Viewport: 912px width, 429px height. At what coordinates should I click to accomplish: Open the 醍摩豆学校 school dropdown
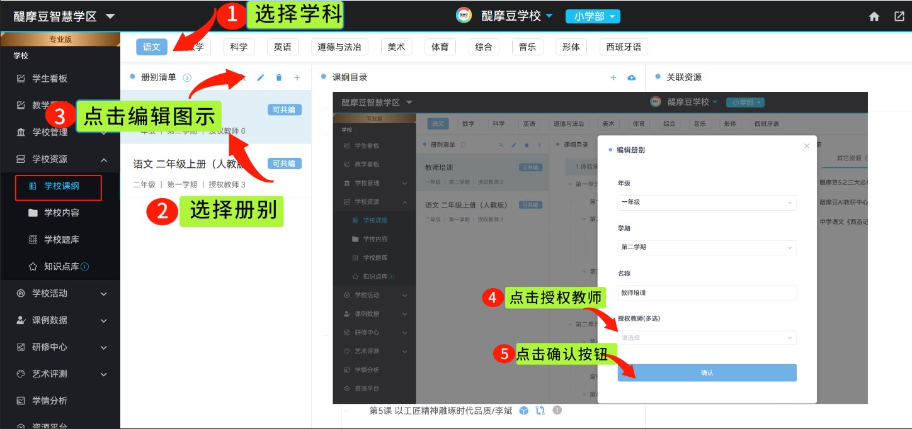click(516, 16)
